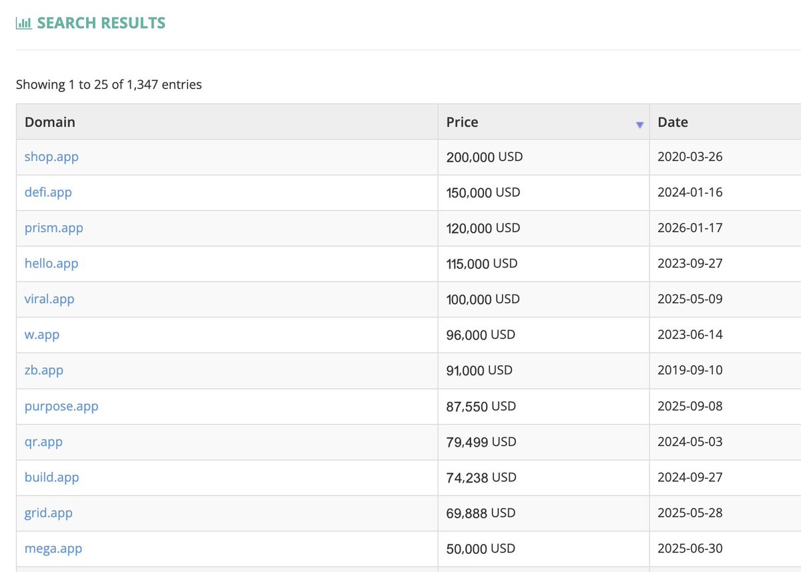This screenshot has width=801, height=572.
Task: Click the Search Results heading text
Action: pos(101,23)
